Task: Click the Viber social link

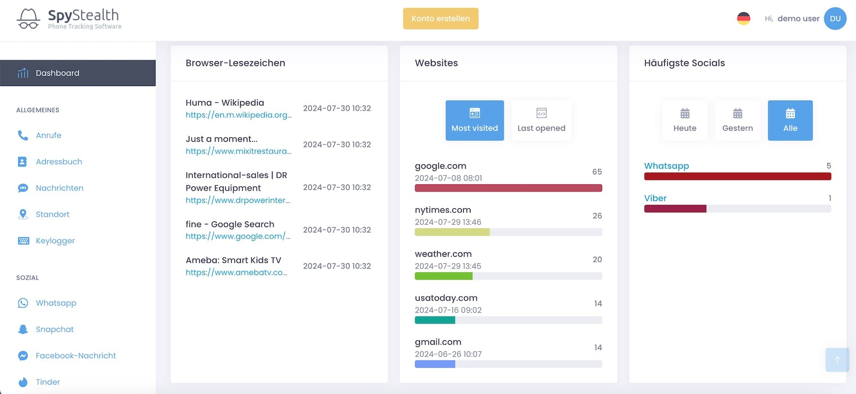Action: pyautogui.click(x=655, y=198)
